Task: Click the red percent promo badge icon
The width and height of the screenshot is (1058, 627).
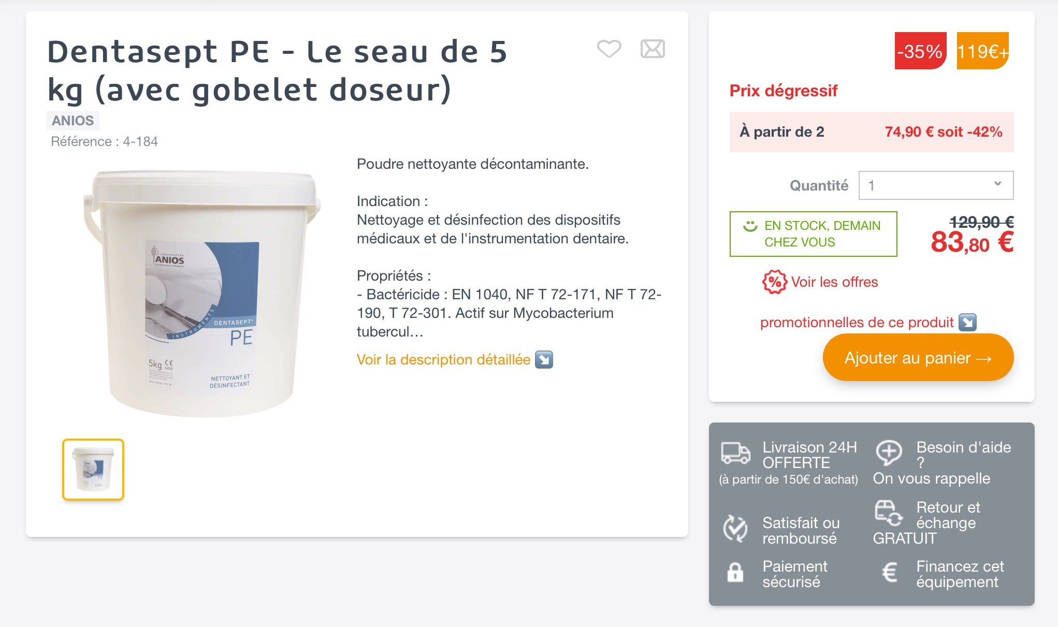Action: pos(774,282)
